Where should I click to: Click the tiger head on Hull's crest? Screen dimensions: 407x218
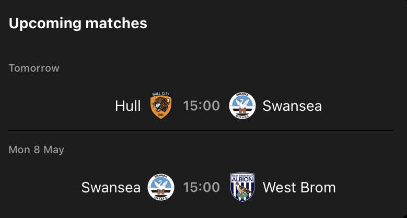point(161,104)
